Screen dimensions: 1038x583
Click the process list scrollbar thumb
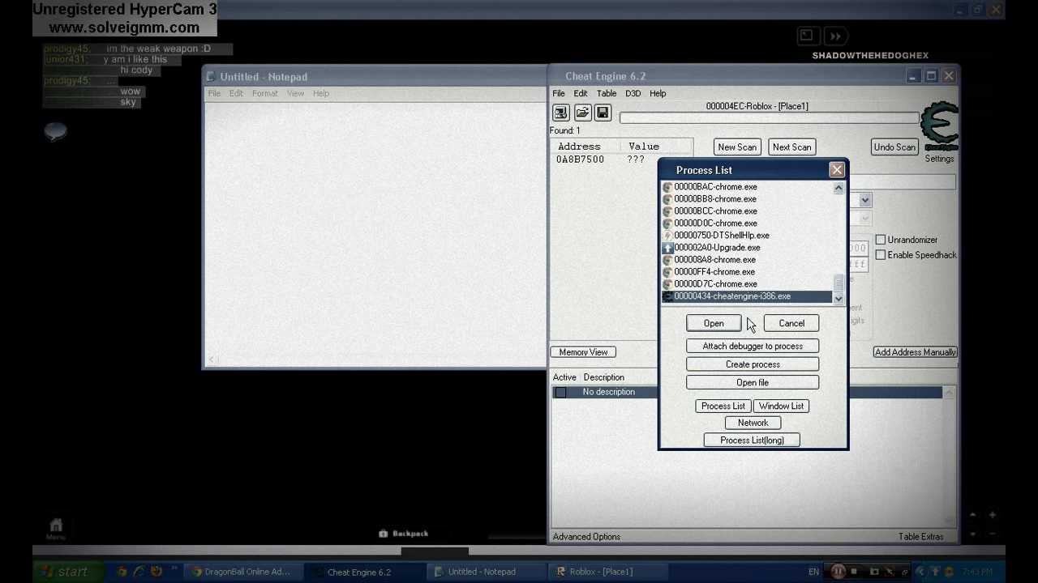point(839,282)
